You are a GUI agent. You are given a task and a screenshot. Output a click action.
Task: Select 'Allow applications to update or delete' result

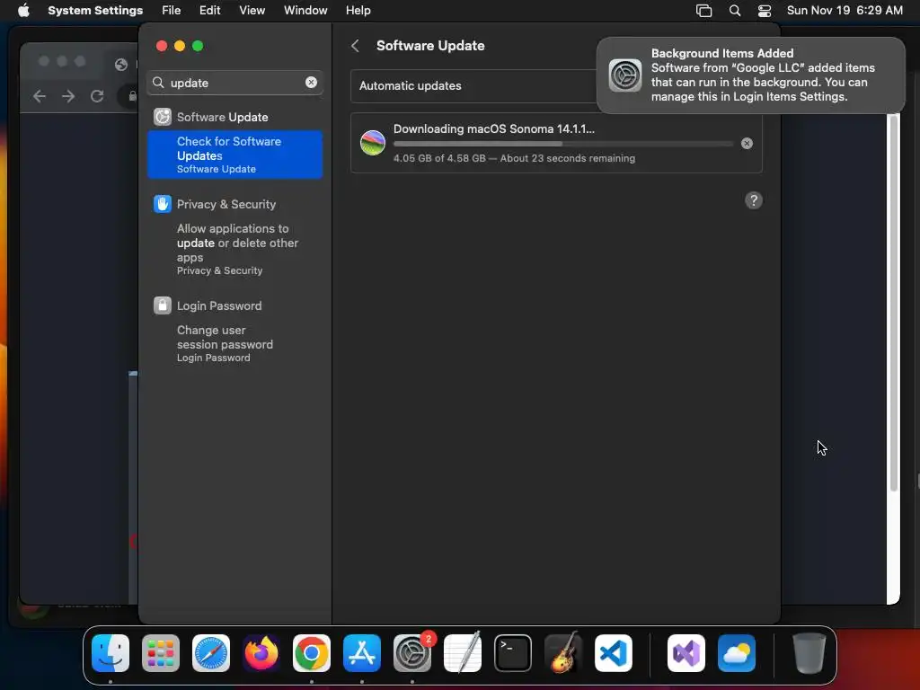(x=234, y=249)
